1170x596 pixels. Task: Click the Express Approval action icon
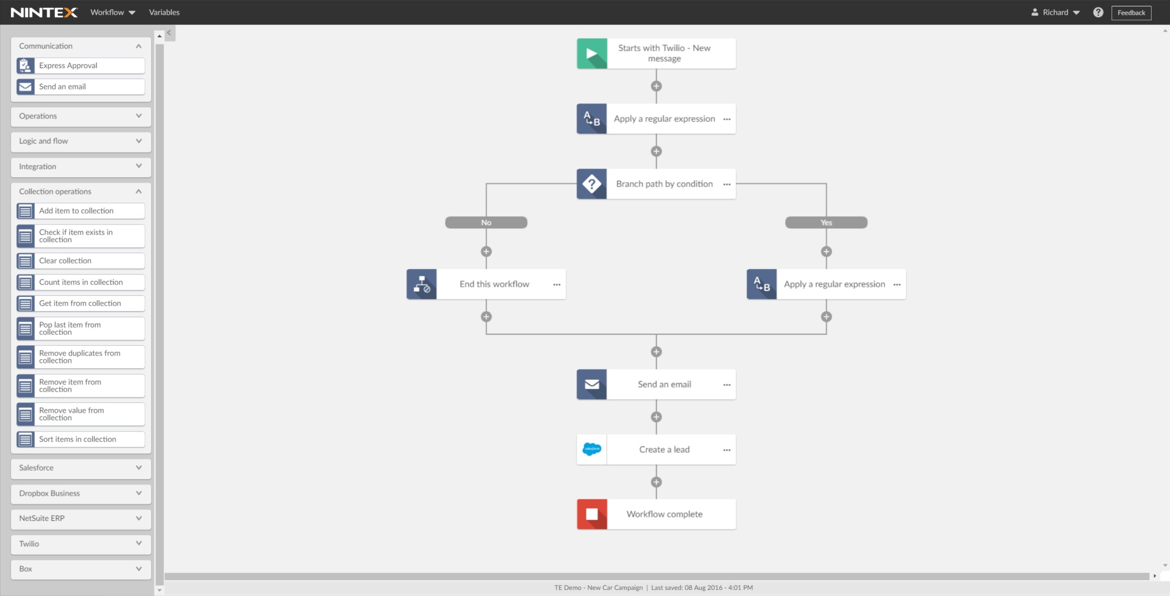point(26,66)
